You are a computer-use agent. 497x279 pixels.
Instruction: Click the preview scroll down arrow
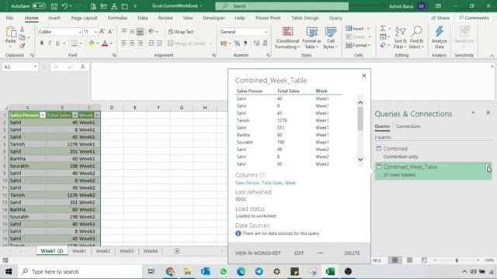tap(360, 160)
